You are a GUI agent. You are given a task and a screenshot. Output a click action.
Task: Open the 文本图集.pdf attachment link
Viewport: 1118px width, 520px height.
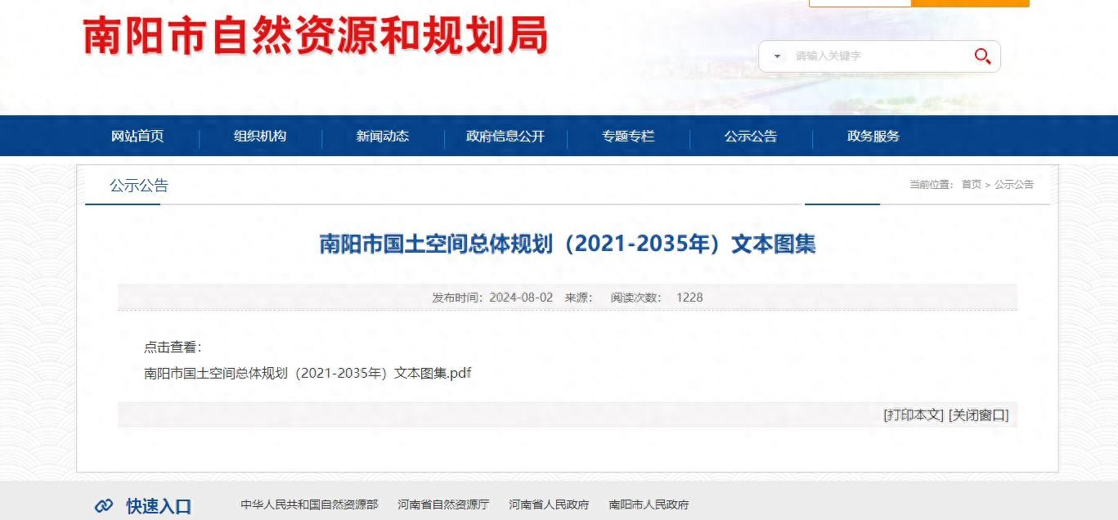[308, 373]
